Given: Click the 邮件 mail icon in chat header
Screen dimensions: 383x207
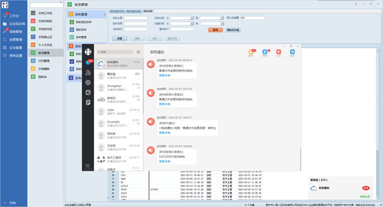Looking at the screenshot, I should (x=252, y=51).
